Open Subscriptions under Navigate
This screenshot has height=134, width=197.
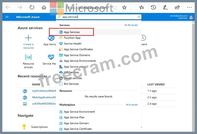pos(39,127)
